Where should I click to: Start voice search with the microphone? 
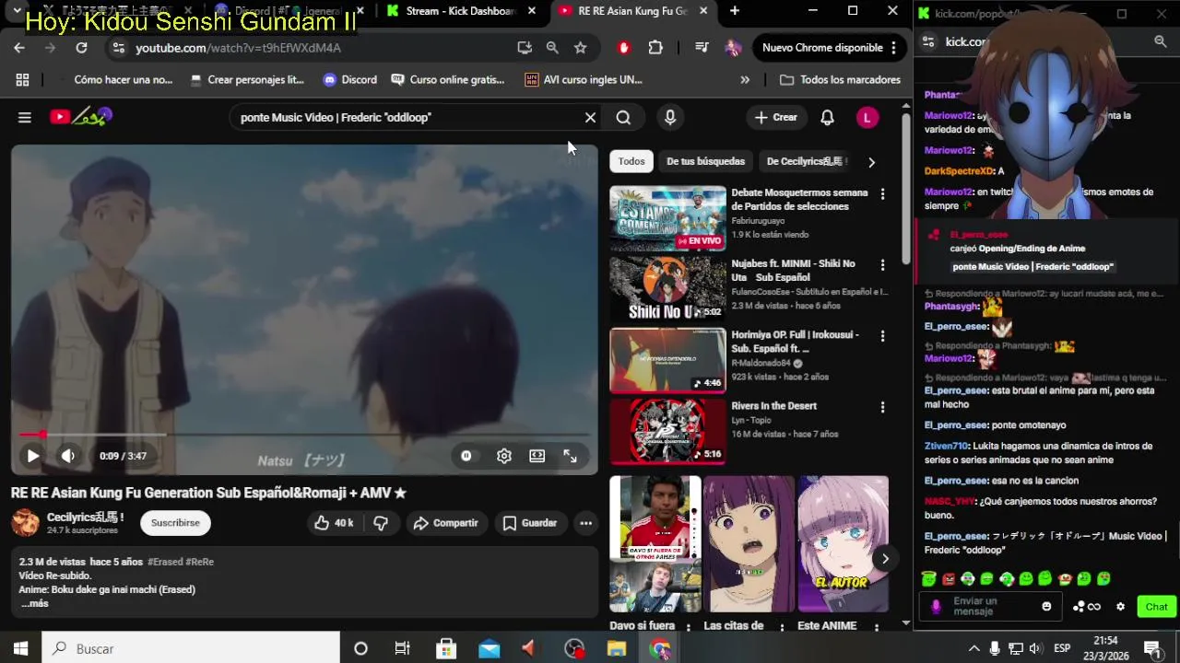pos(670,117)
